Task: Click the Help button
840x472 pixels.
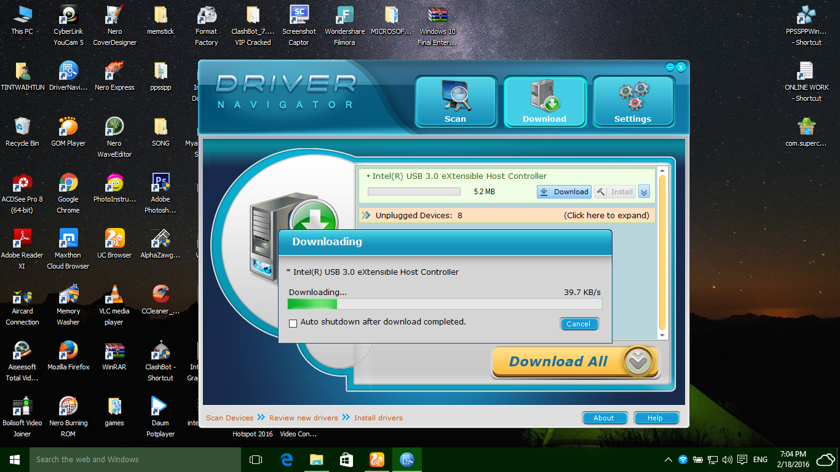Action: point(656,418)
